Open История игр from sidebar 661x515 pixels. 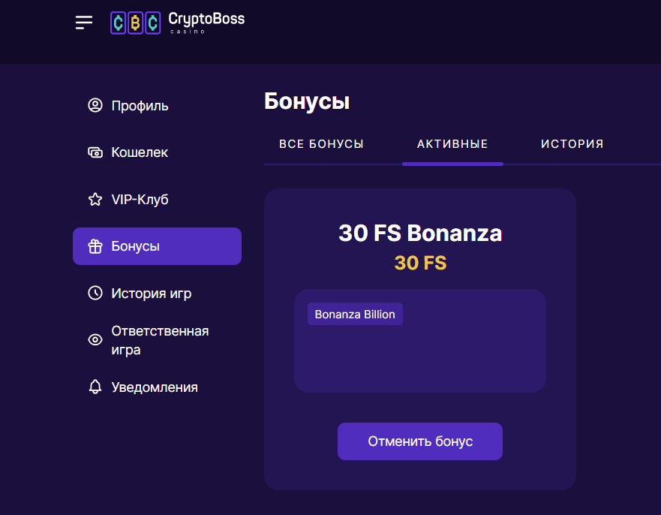[x=157, y=293]
